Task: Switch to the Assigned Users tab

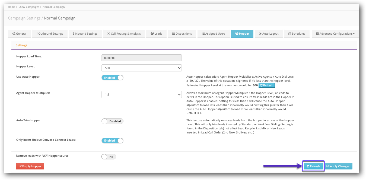Action: click(x=213, y=34)
